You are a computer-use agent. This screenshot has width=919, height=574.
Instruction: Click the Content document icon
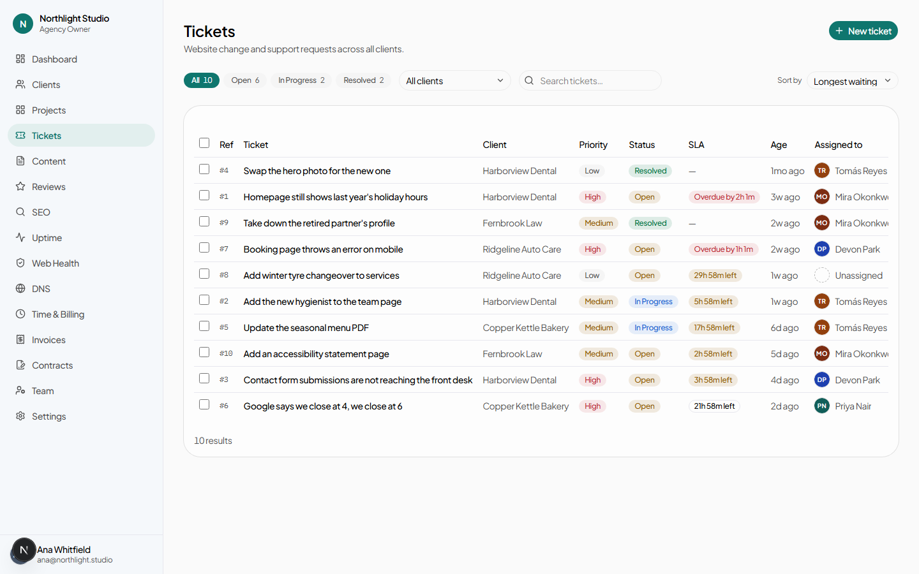(x=20, y=161)
